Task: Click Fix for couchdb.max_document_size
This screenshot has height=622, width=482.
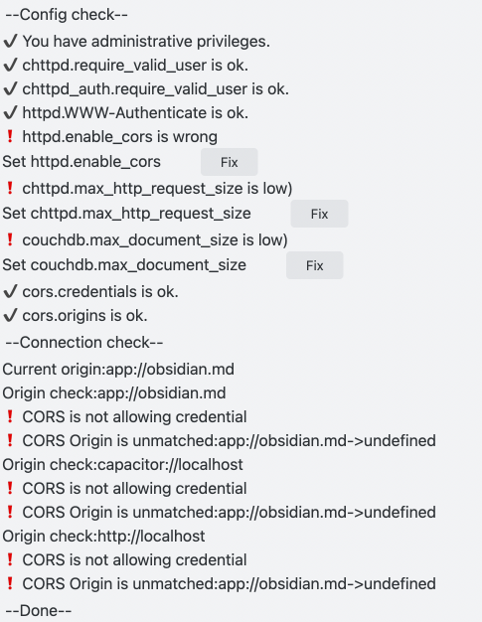Action: [315, 265]
